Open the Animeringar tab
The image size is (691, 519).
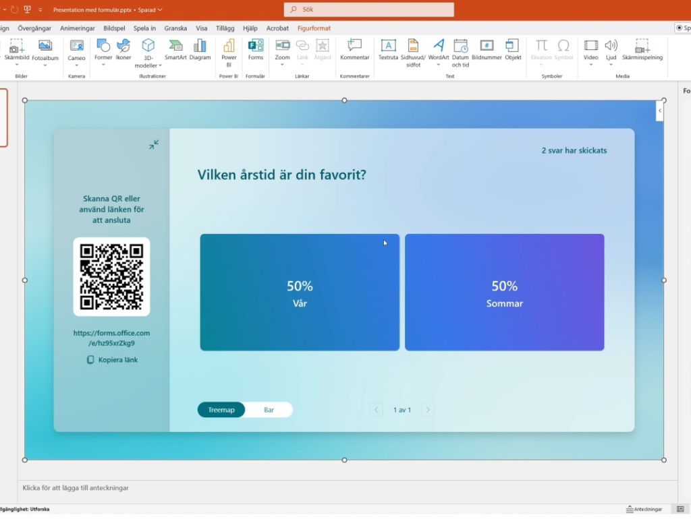[78, 28]
